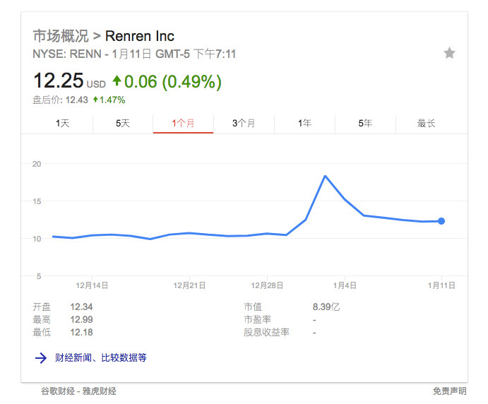Open the 雅虎财经 source link
Viewport: 488px width, 404px height.
[x=100, y=391]
